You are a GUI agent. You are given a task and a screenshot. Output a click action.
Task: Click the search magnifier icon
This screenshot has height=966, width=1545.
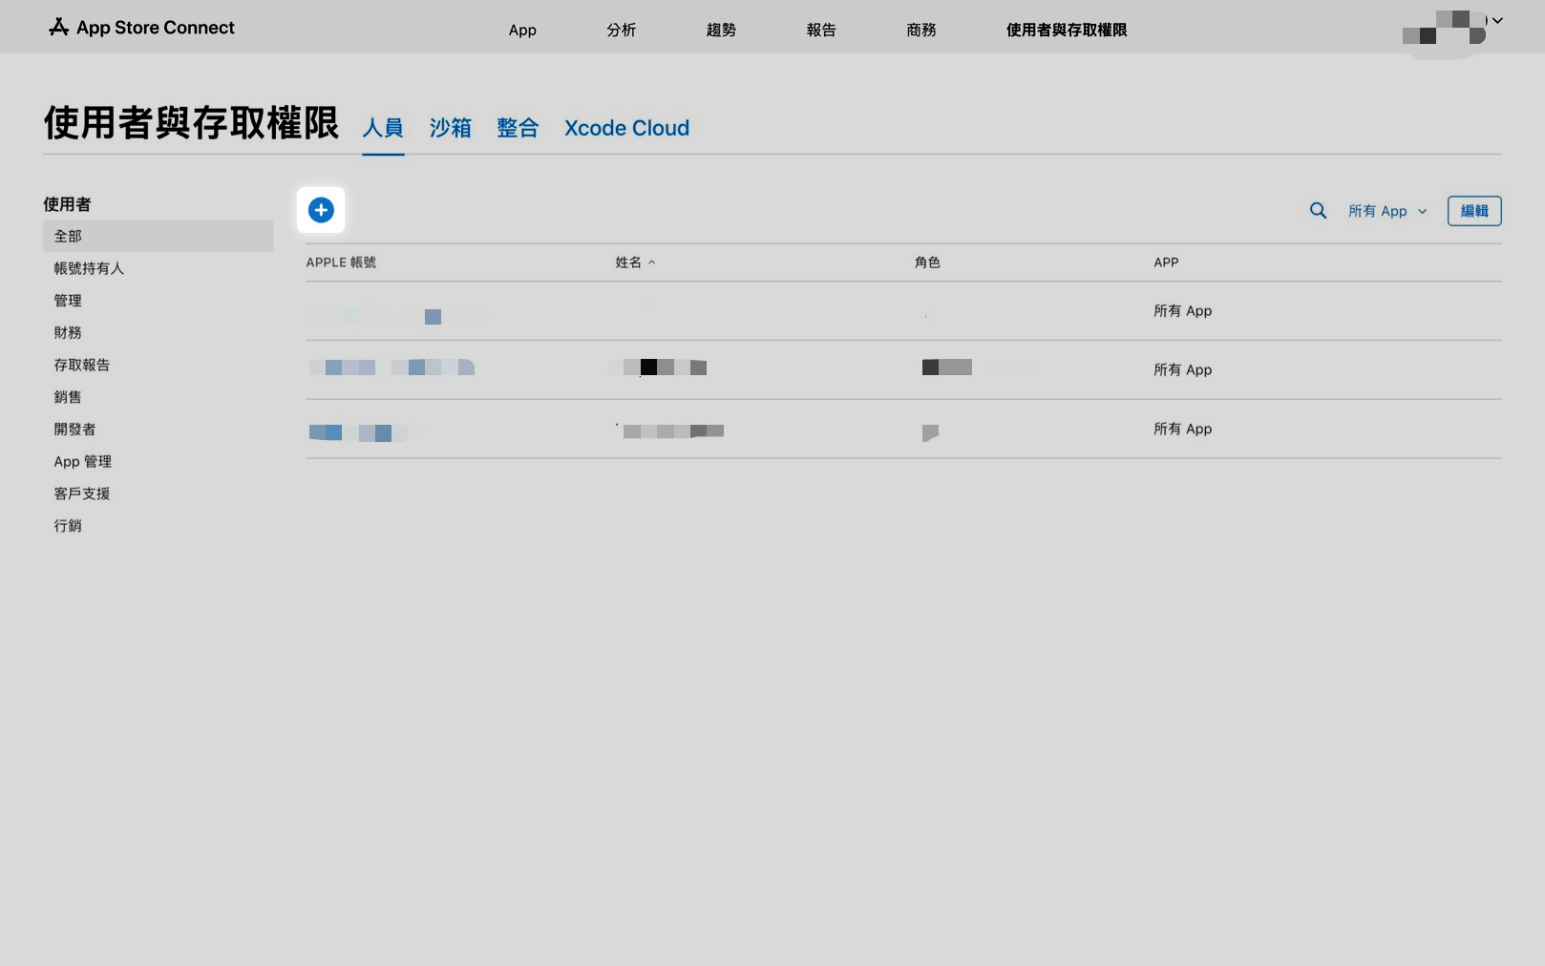click(1318, 211)
